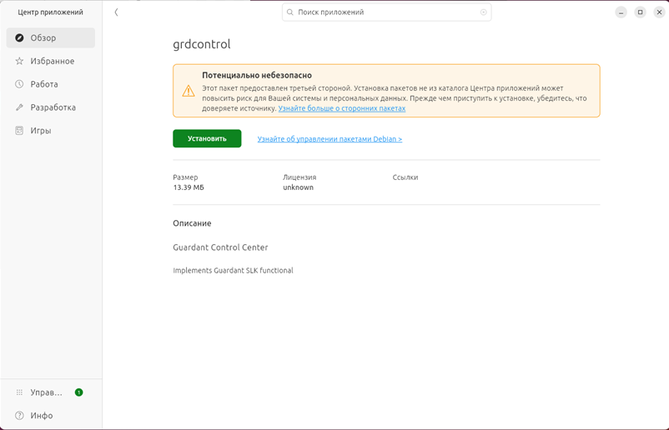Click the unknown license value

click(x=298, y=187)
